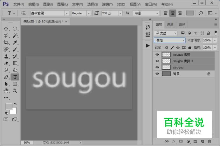This screenshot has width=220, height=146.
Task: Select the Eraser tool
Action: coord(6,63)
